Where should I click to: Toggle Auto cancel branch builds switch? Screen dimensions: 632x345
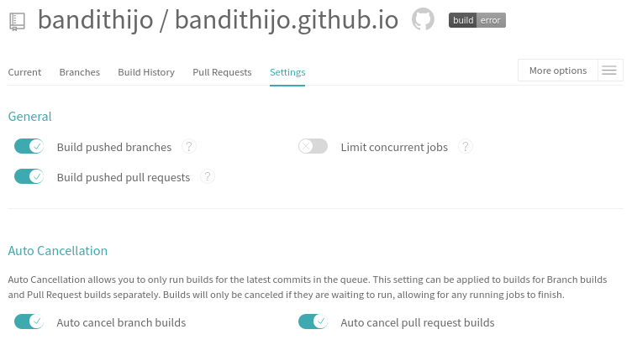pos(29,321)
